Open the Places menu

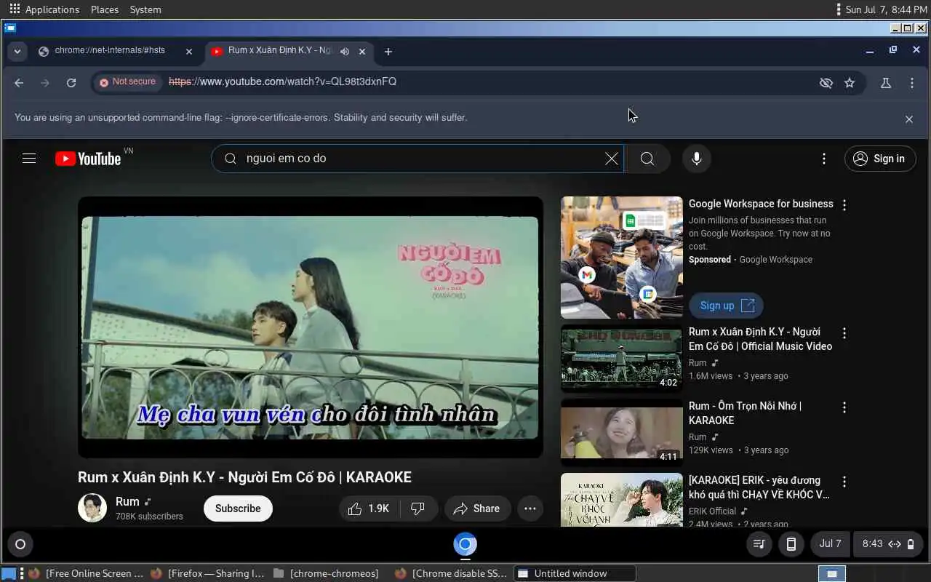pos(105,9)
